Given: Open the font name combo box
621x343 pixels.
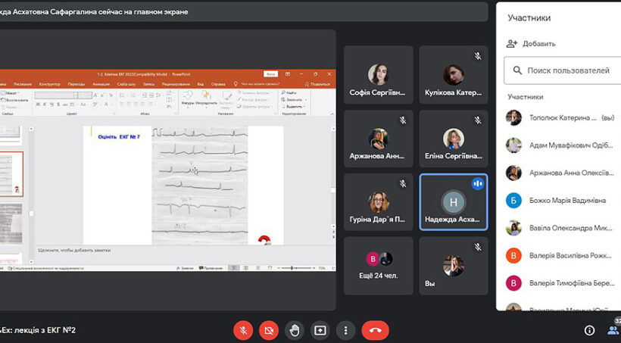Looking at the screenshot, I should pos(56,95).
